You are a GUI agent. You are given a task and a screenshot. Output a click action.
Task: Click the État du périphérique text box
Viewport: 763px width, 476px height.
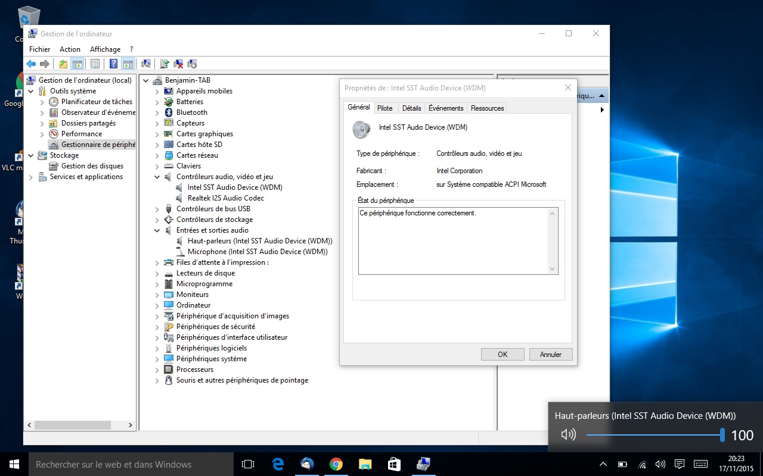pos(458,241)
